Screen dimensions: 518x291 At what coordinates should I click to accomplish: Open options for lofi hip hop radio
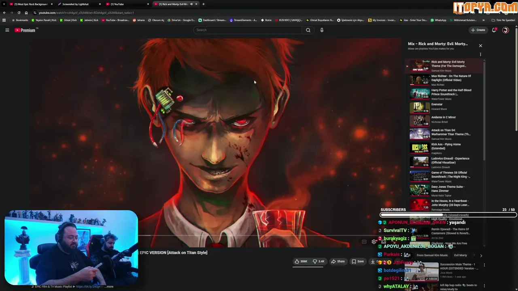[484, 286]
